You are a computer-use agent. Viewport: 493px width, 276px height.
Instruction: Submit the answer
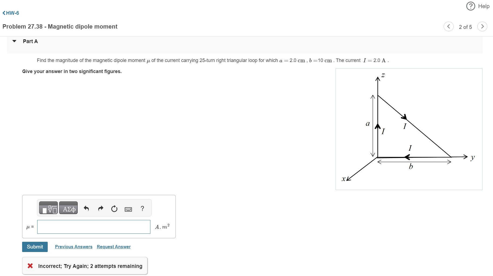click(x=35, y=247)
